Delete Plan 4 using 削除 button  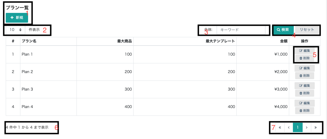pyautogui.click(x=304, y=111)
